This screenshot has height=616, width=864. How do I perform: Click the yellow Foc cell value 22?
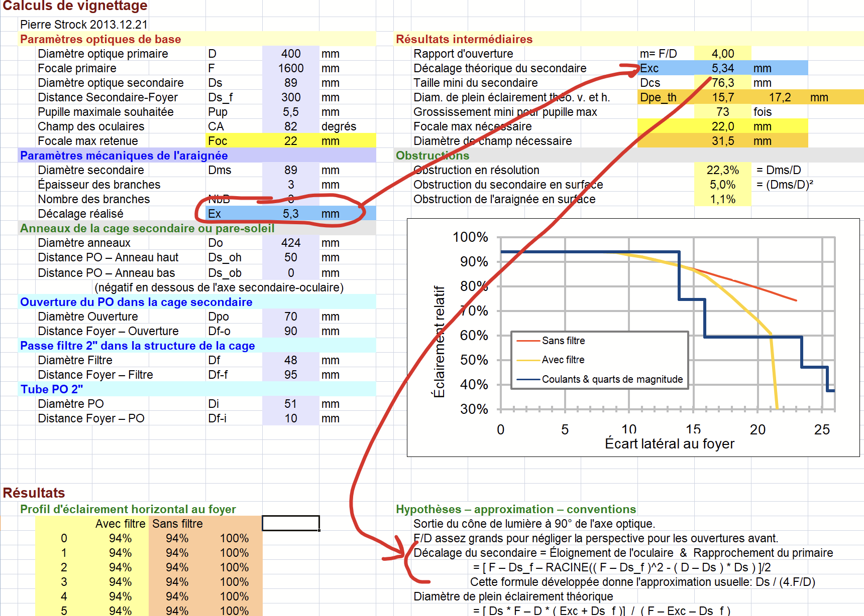290,141
